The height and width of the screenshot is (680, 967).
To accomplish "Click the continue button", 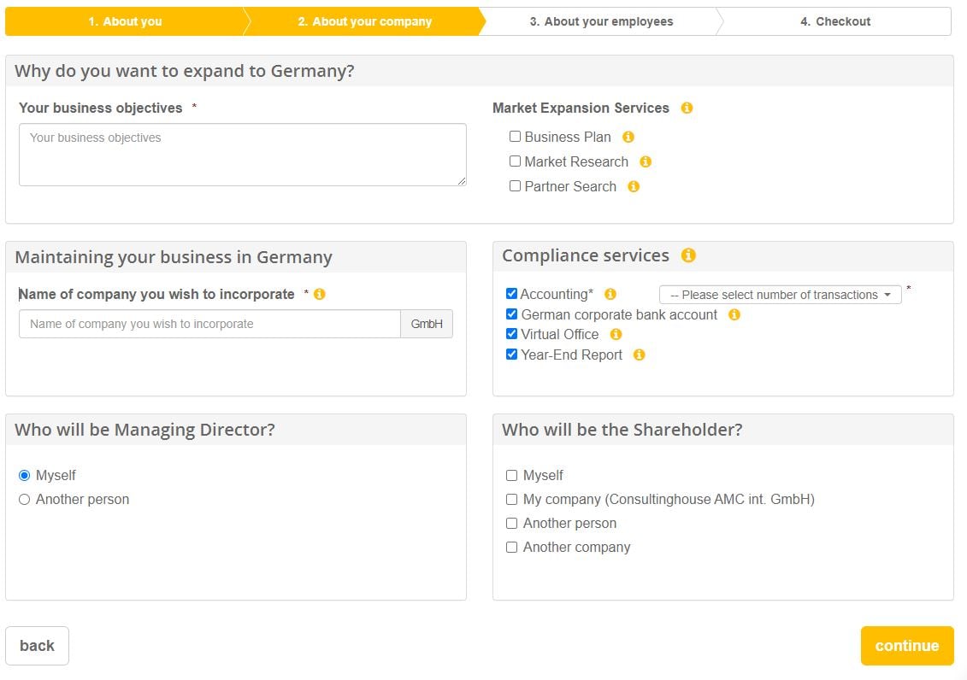I will pos(907,646).
